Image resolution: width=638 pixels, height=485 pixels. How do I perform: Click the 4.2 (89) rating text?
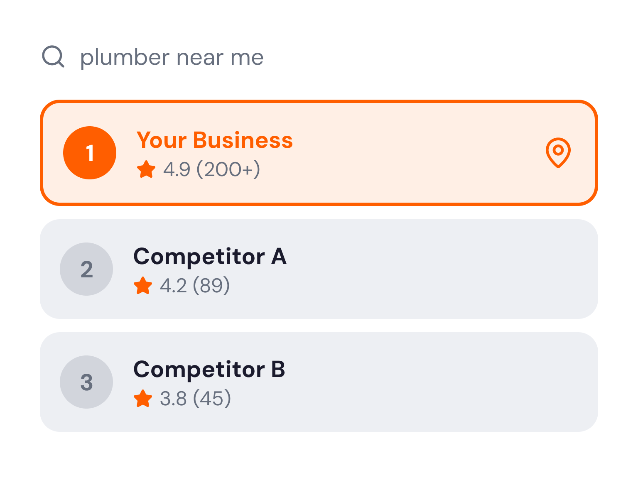pyautogui.click(x=195, y=286)
